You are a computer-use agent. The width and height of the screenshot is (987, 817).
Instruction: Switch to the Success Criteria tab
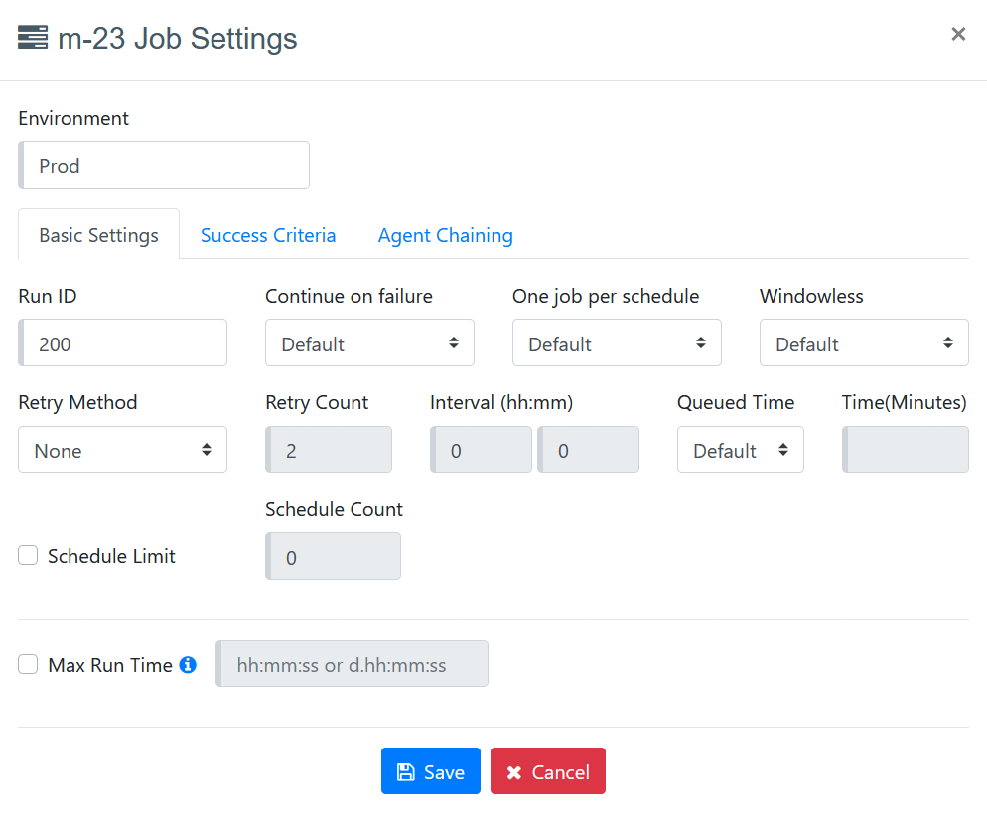(x=268, y=235)
